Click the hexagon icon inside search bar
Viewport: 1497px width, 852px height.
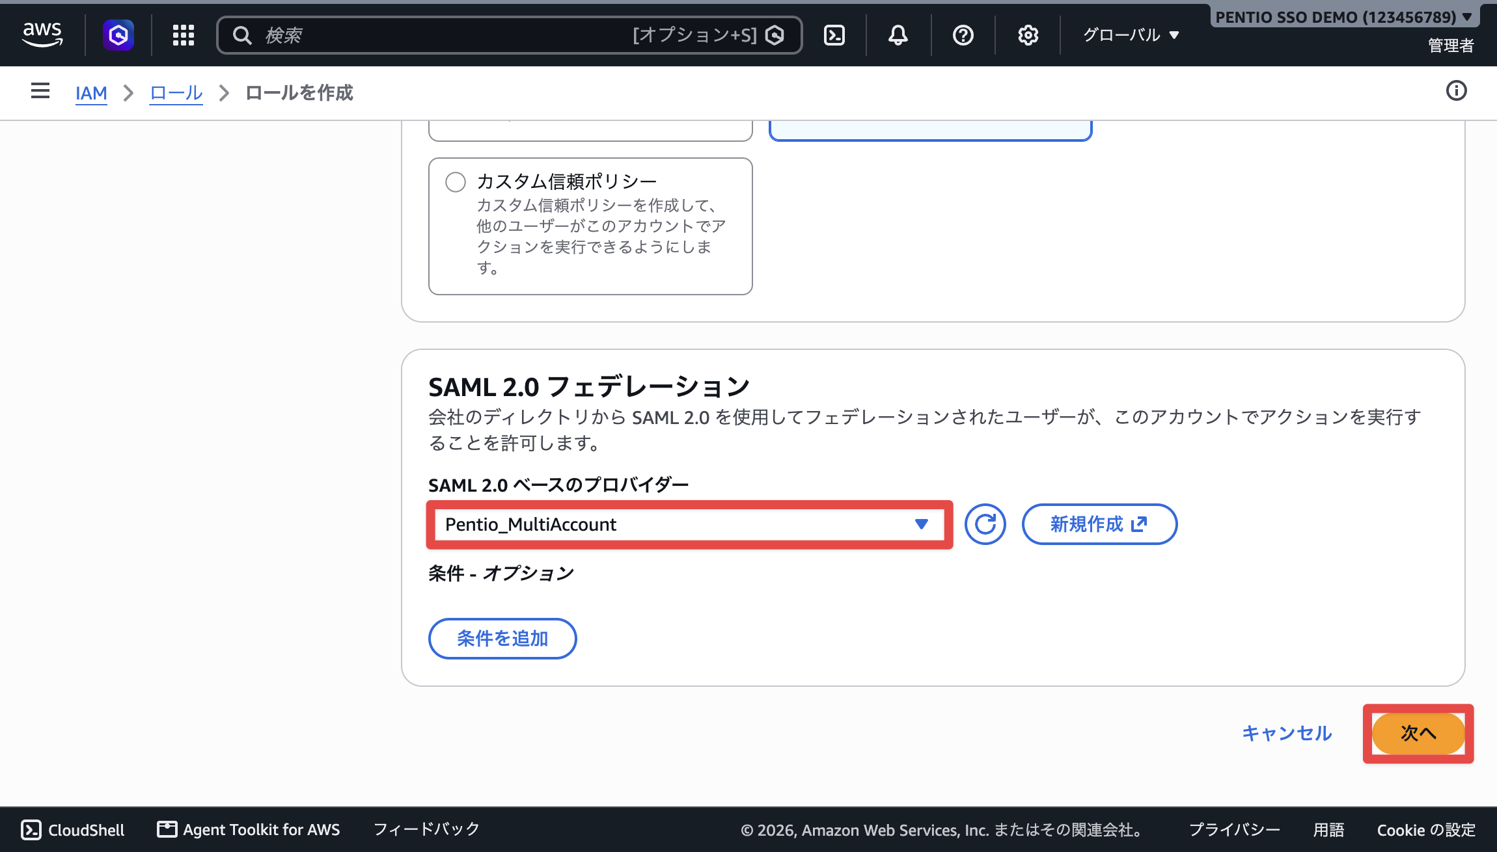(x=775, y=35)
